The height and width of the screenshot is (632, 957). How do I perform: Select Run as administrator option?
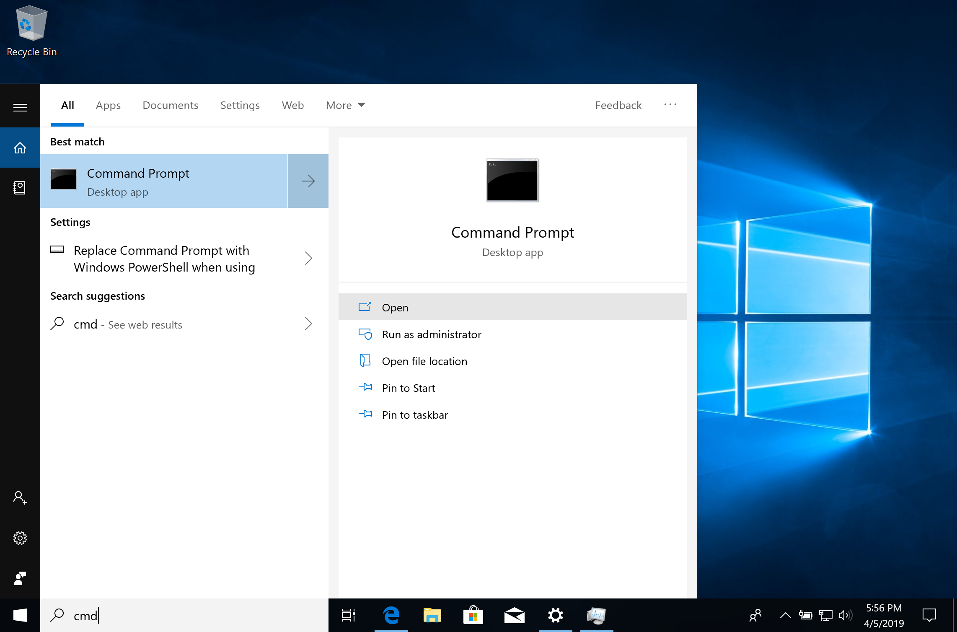431,334
